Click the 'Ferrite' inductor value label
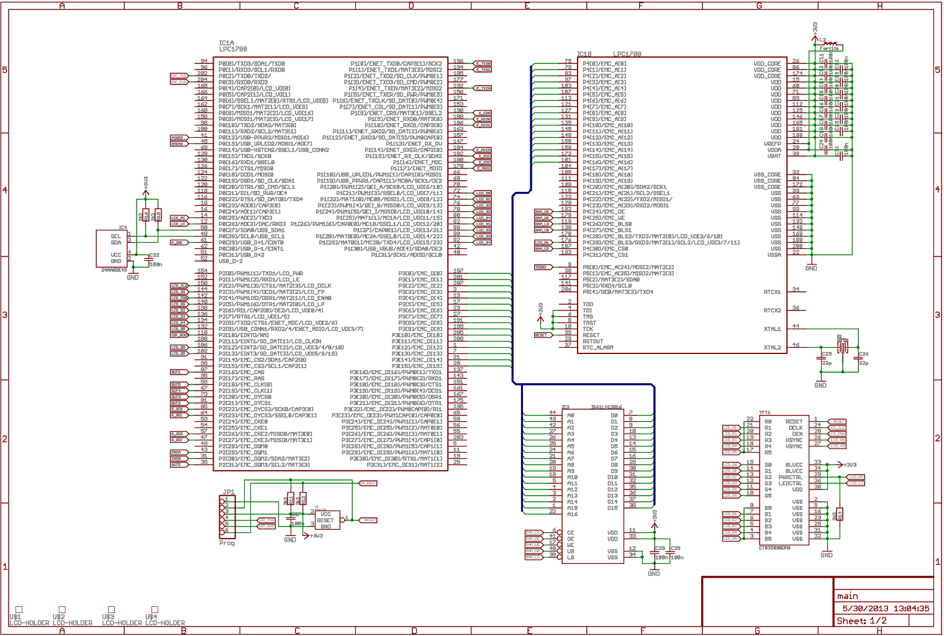This screenshot has height=636, width=944. (829, 48)
